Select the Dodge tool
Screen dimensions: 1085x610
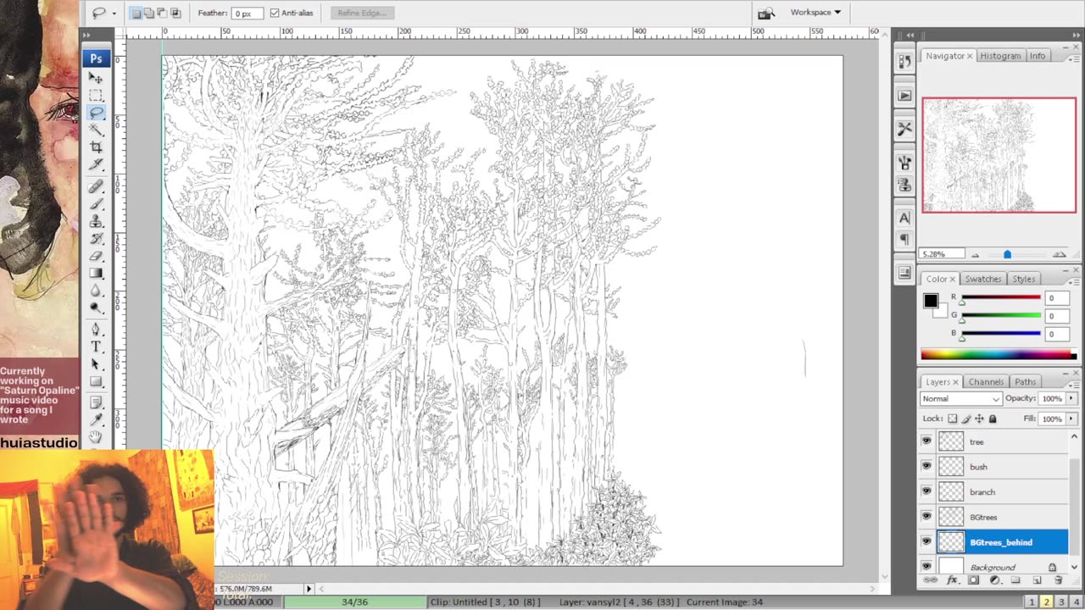(96, 308)
